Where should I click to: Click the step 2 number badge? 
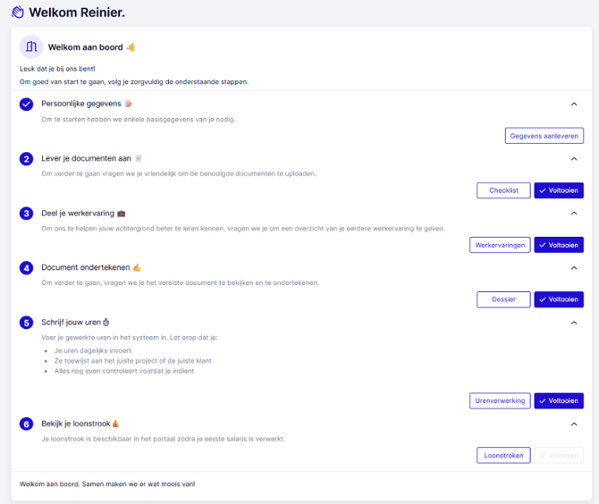(x=26, y=159)
